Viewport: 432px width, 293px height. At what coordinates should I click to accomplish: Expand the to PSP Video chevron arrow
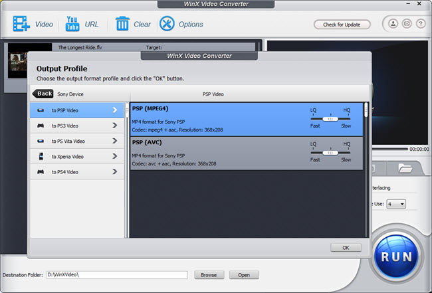coord(115,110)
